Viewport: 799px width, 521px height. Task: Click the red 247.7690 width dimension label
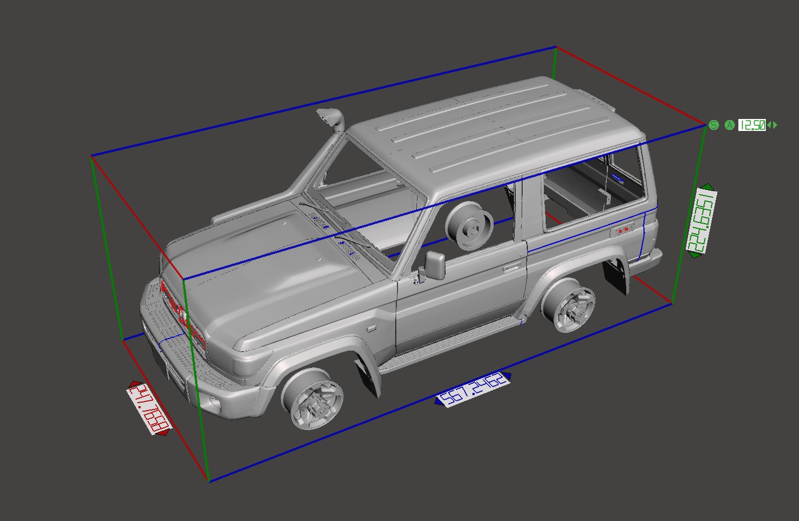click(149, 409)
